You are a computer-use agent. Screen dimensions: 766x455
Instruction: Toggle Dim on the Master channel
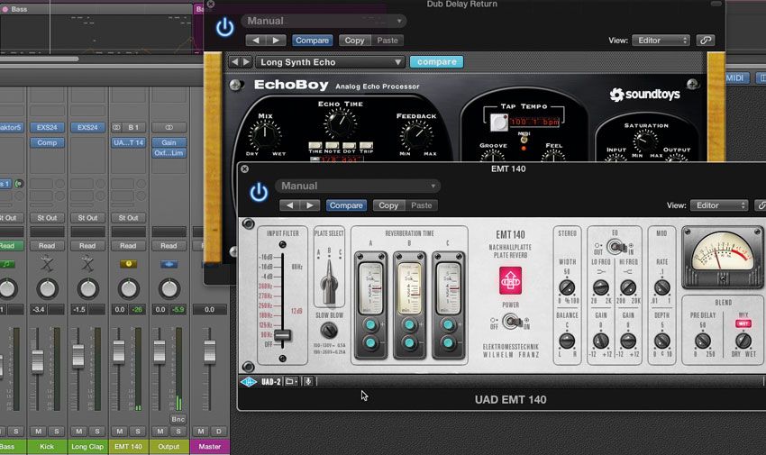click(218, 431)
